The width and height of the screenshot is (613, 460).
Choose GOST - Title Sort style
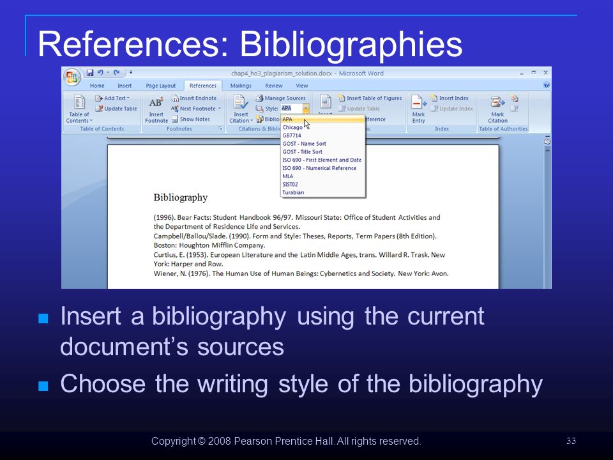(x=323, y=152)
